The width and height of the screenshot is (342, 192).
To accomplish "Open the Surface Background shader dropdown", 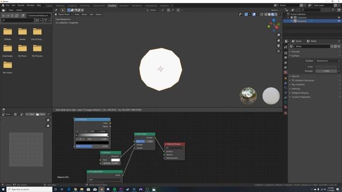I will (328, 61).
